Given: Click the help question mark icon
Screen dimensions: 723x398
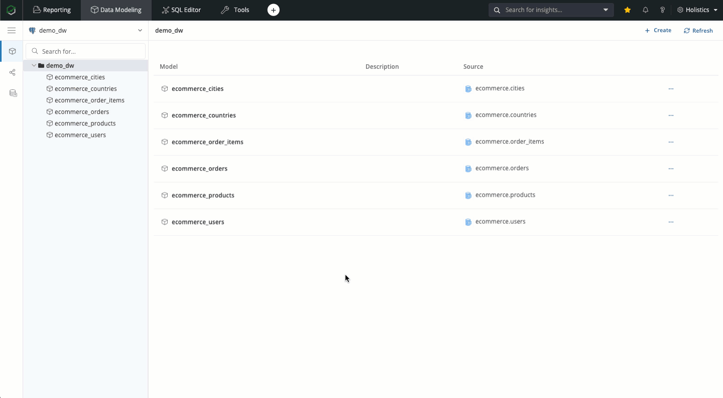Looking at the screenshot, I should coord(663,10).
